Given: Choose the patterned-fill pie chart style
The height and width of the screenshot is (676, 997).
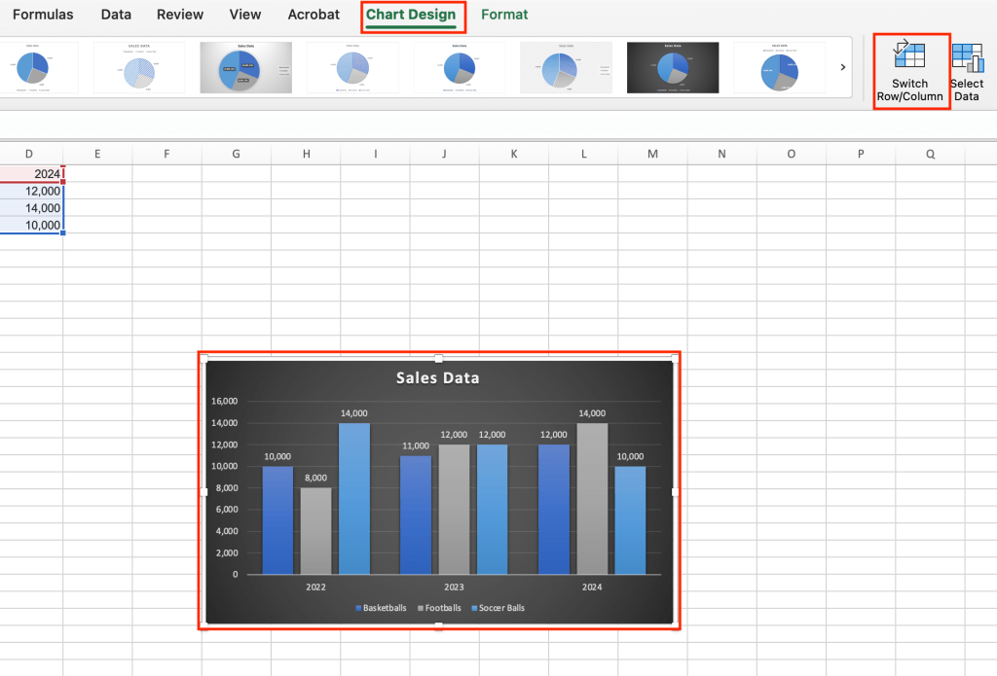Looking at the screenshot, I should pos(139,67).
